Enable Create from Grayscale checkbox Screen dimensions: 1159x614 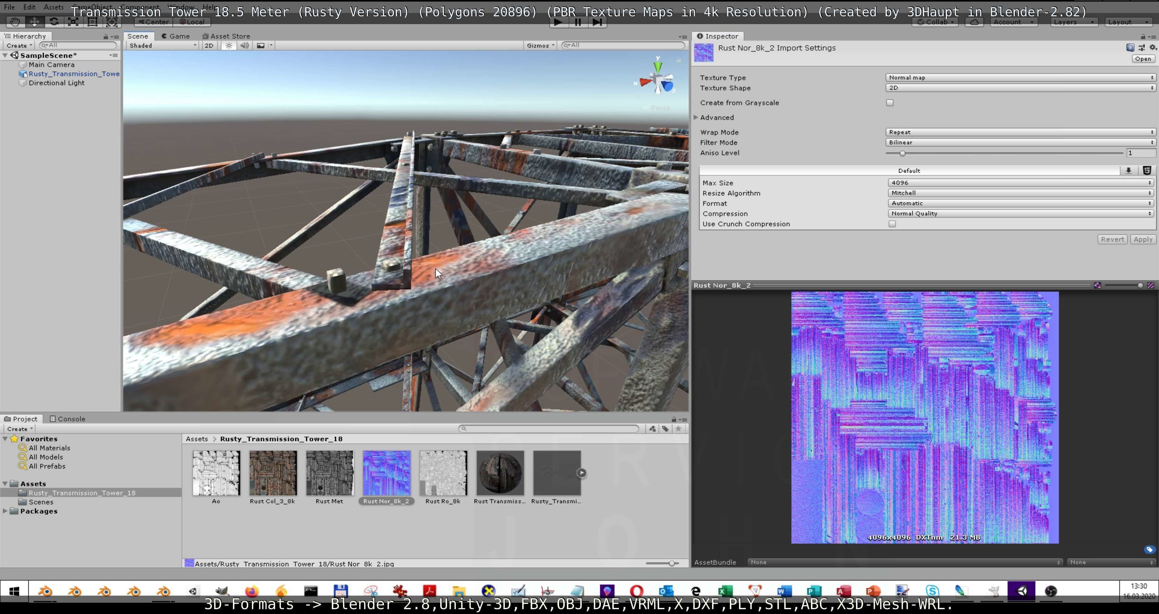point(890,102)
